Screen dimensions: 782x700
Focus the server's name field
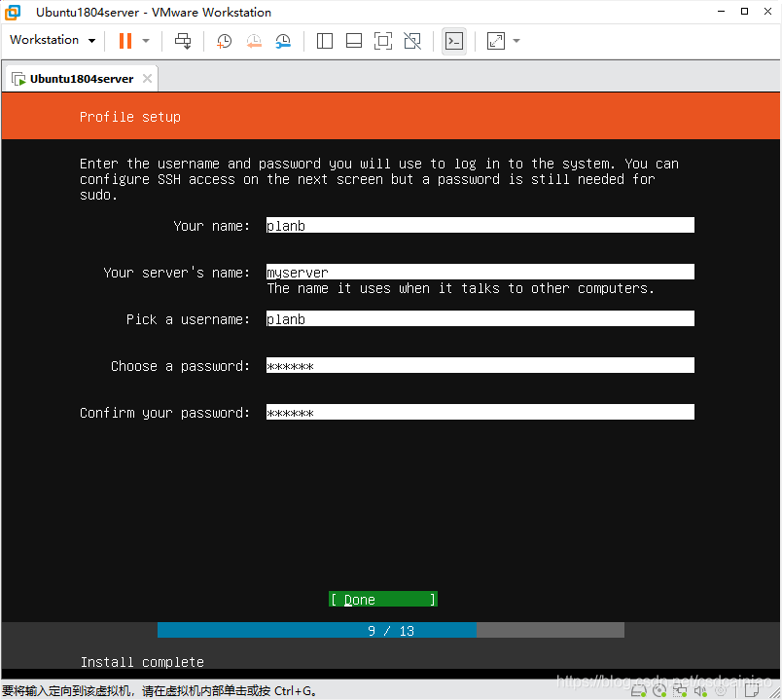point(480,272)
